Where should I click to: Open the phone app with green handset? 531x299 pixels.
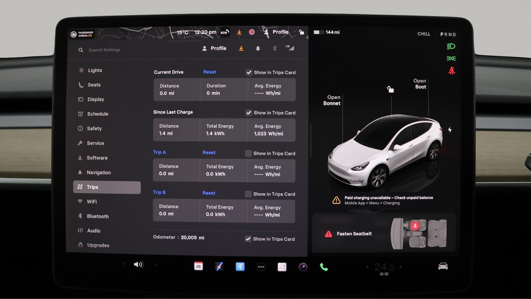click(x=324, y=267)
